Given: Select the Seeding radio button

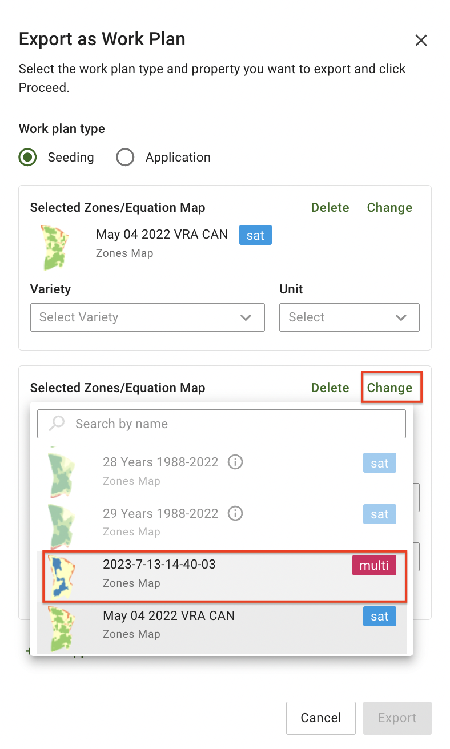Looking at the screenshot, I should click(27, 158).
